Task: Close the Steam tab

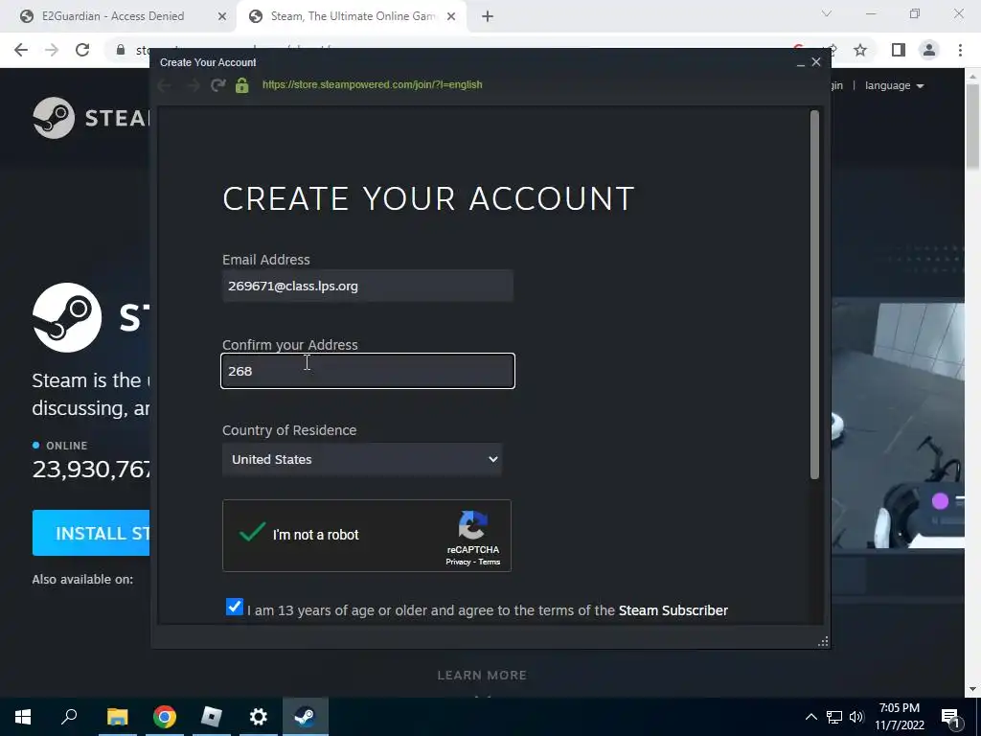Action: click(x=451, y=16)
